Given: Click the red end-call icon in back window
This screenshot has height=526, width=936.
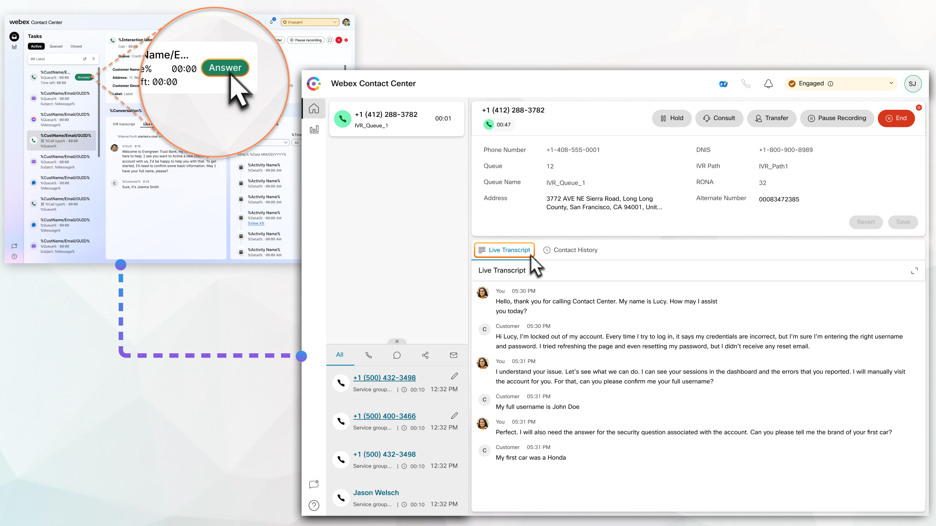Looking at the screenshot, I should coord(339,40).
